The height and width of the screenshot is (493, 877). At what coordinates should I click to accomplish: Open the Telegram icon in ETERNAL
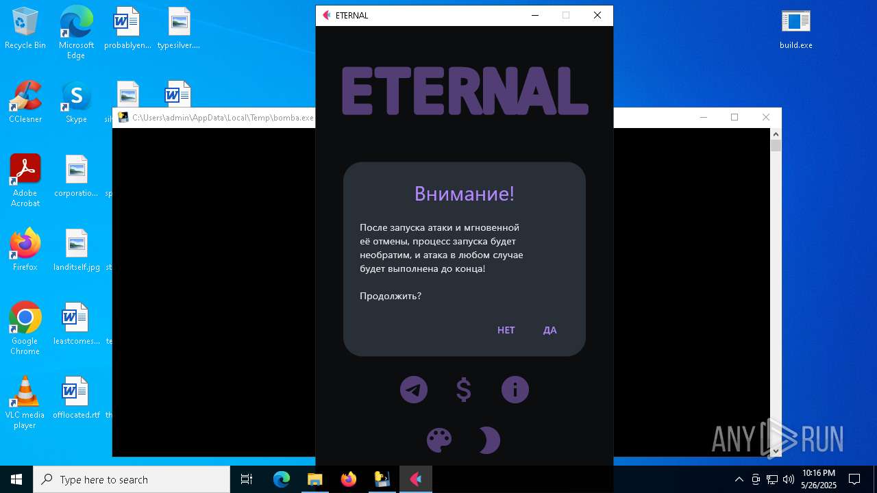(x=414, y=390)
